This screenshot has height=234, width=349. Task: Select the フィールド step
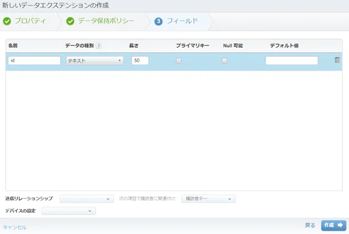pos(176,21)
